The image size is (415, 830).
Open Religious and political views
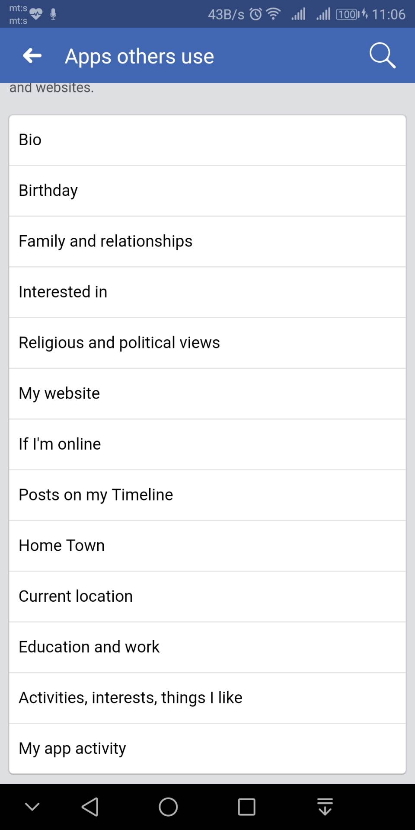click(x=207, y=343)
